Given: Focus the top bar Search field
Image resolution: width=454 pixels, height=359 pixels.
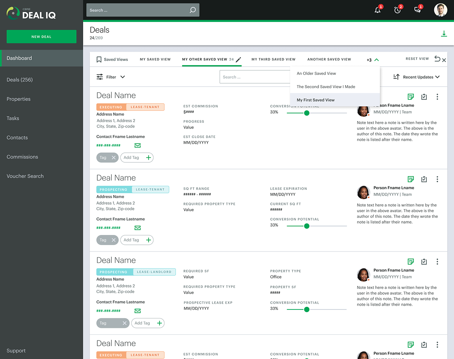Looking at the screenshot, I should click(x=143, y=10).
